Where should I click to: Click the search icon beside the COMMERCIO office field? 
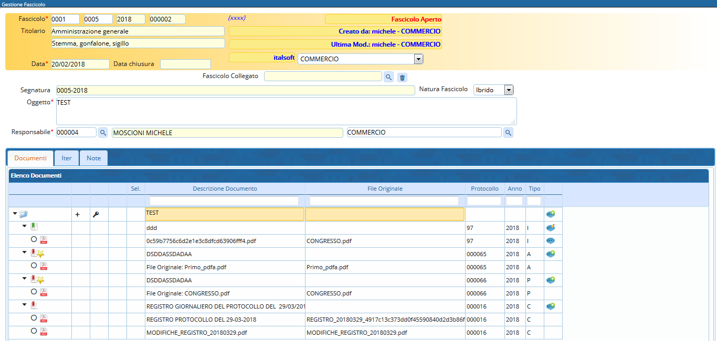click(508, 133)
